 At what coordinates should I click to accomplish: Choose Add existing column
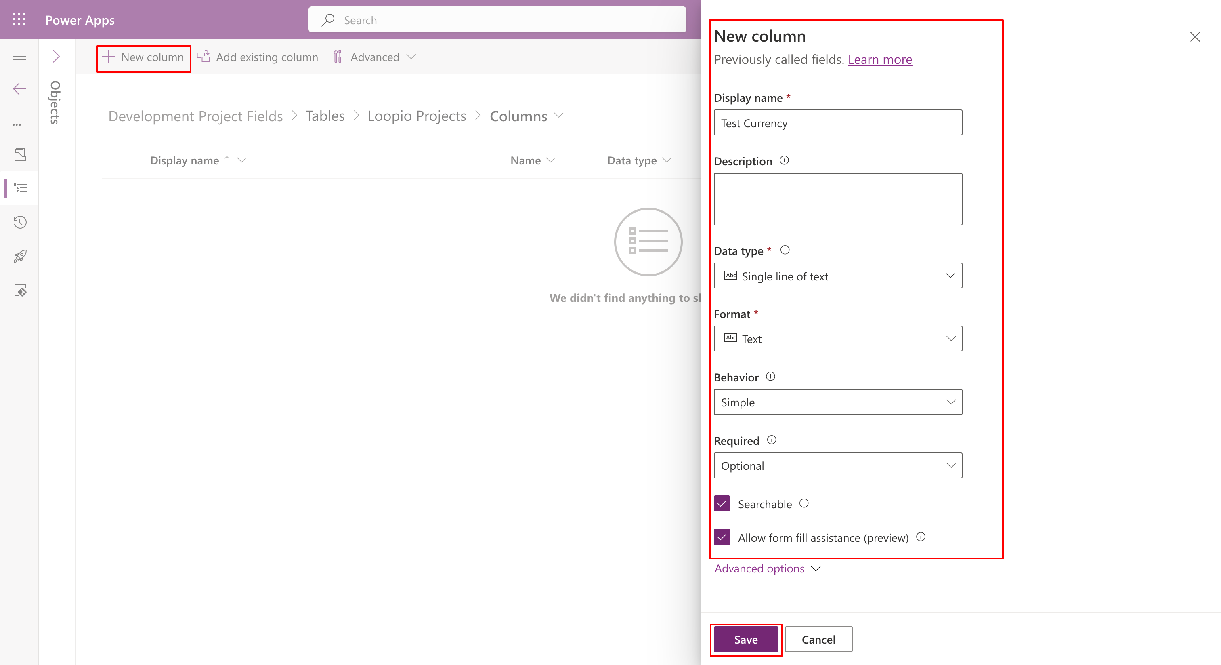(x=257, y=57)
